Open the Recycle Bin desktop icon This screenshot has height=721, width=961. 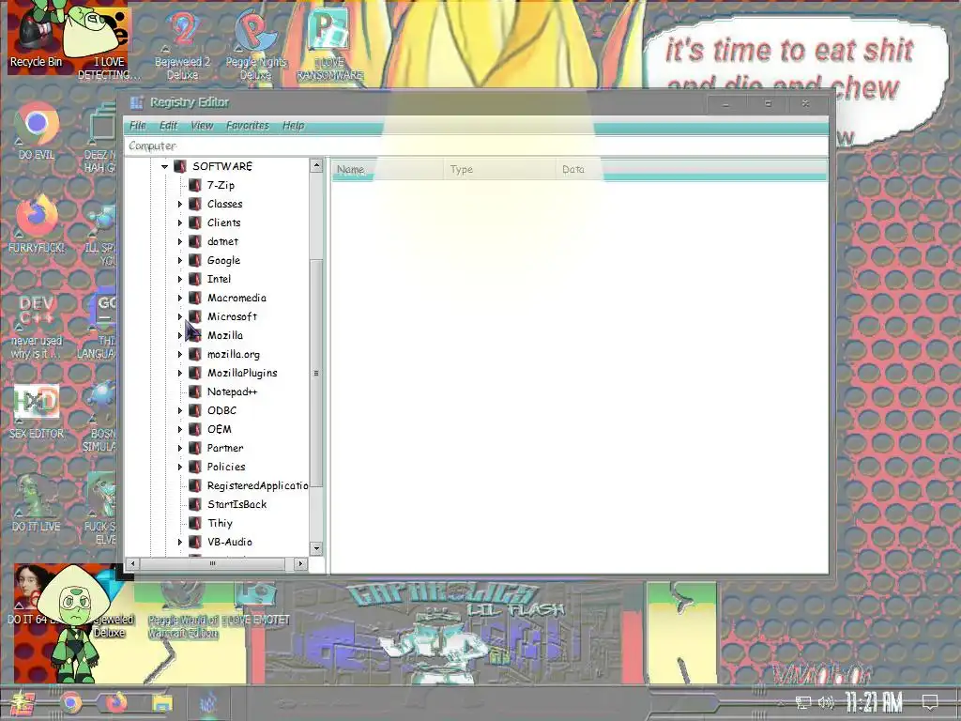36,37
